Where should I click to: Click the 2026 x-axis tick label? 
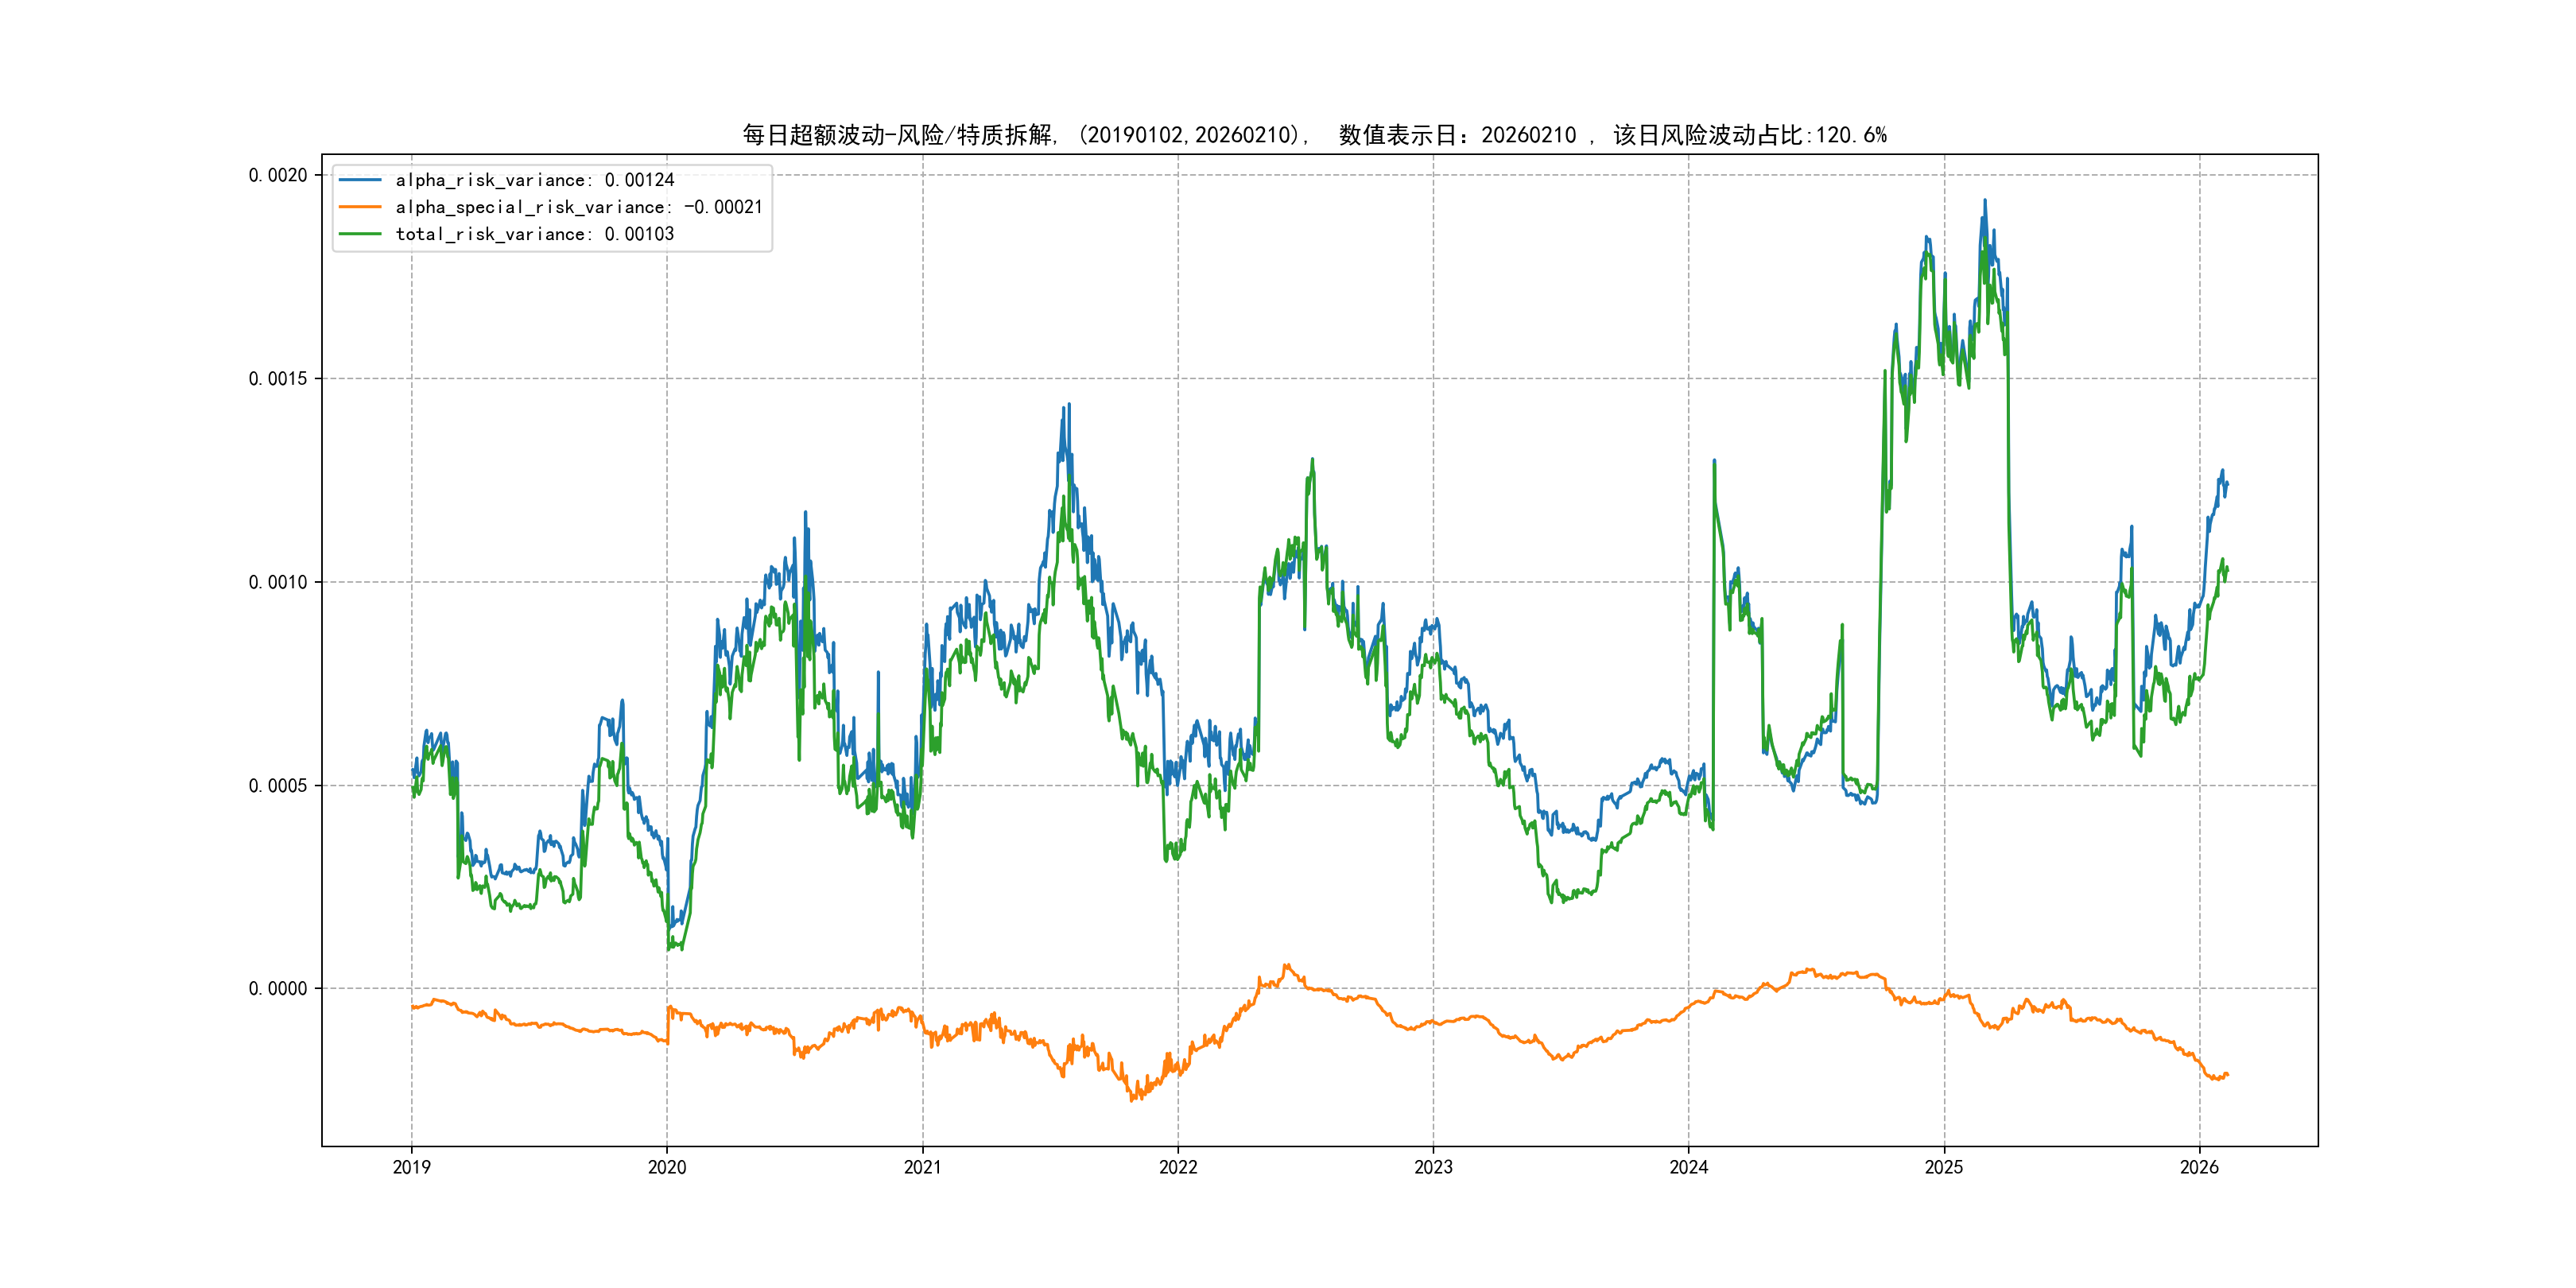2199,1167
